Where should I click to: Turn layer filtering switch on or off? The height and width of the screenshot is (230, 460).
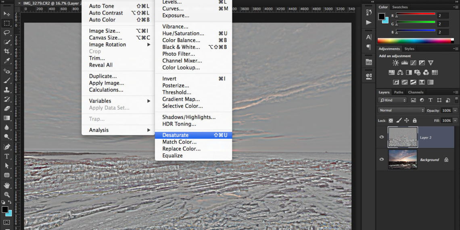coord(457,100)
